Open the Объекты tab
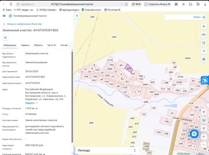The image size is (209, 155). click(x=38, y=45)
